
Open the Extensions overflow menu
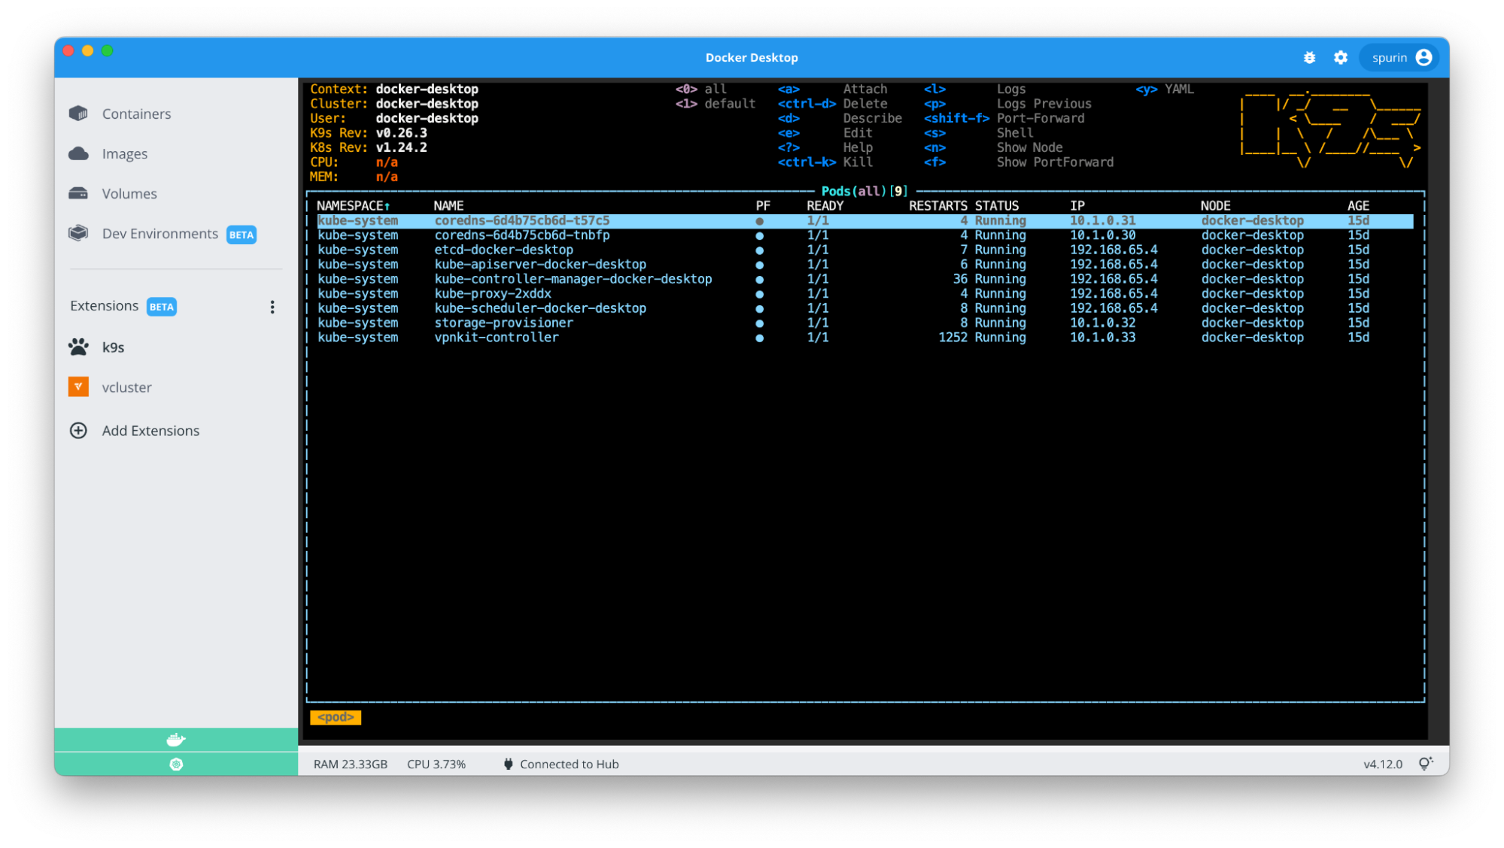[272, 307]
